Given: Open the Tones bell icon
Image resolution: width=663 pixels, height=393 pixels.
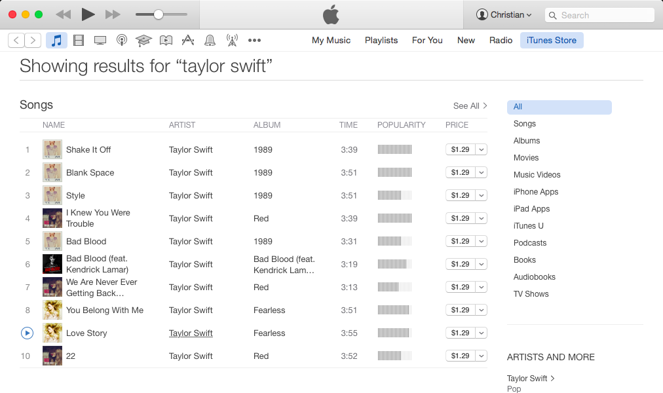Looking at the screenshot, I should pyautogui.click(x=210, y=41).
